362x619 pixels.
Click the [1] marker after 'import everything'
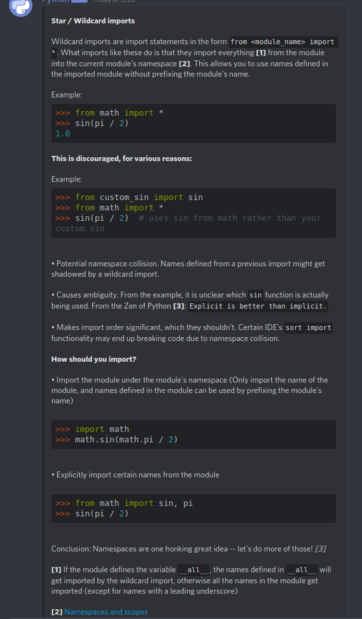point(261,53)
